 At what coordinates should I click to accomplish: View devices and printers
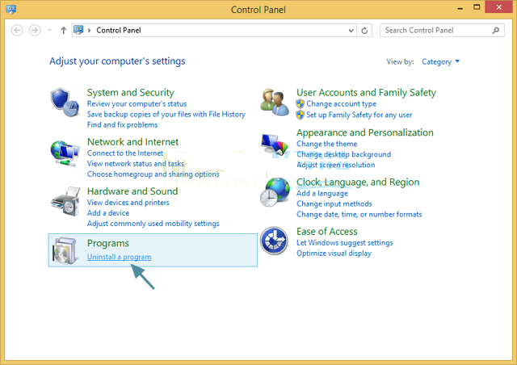(128, 203)
